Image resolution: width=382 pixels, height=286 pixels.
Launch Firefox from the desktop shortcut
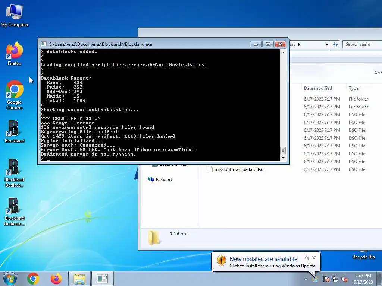(15, 54)
